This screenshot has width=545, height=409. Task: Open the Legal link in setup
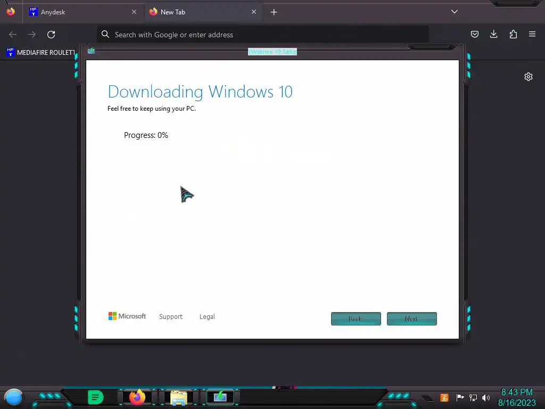click(207, 316)
